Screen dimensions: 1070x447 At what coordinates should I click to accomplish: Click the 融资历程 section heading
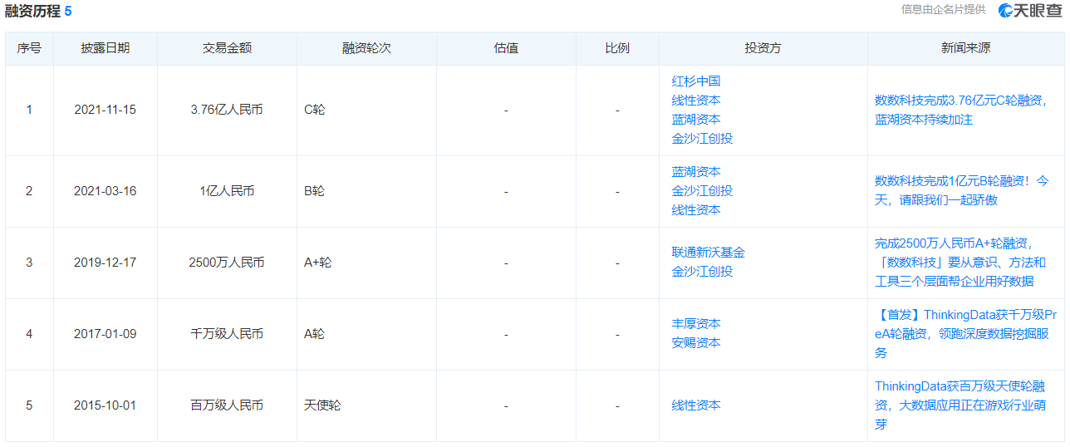pyautogui.click(x=32, y=11)
